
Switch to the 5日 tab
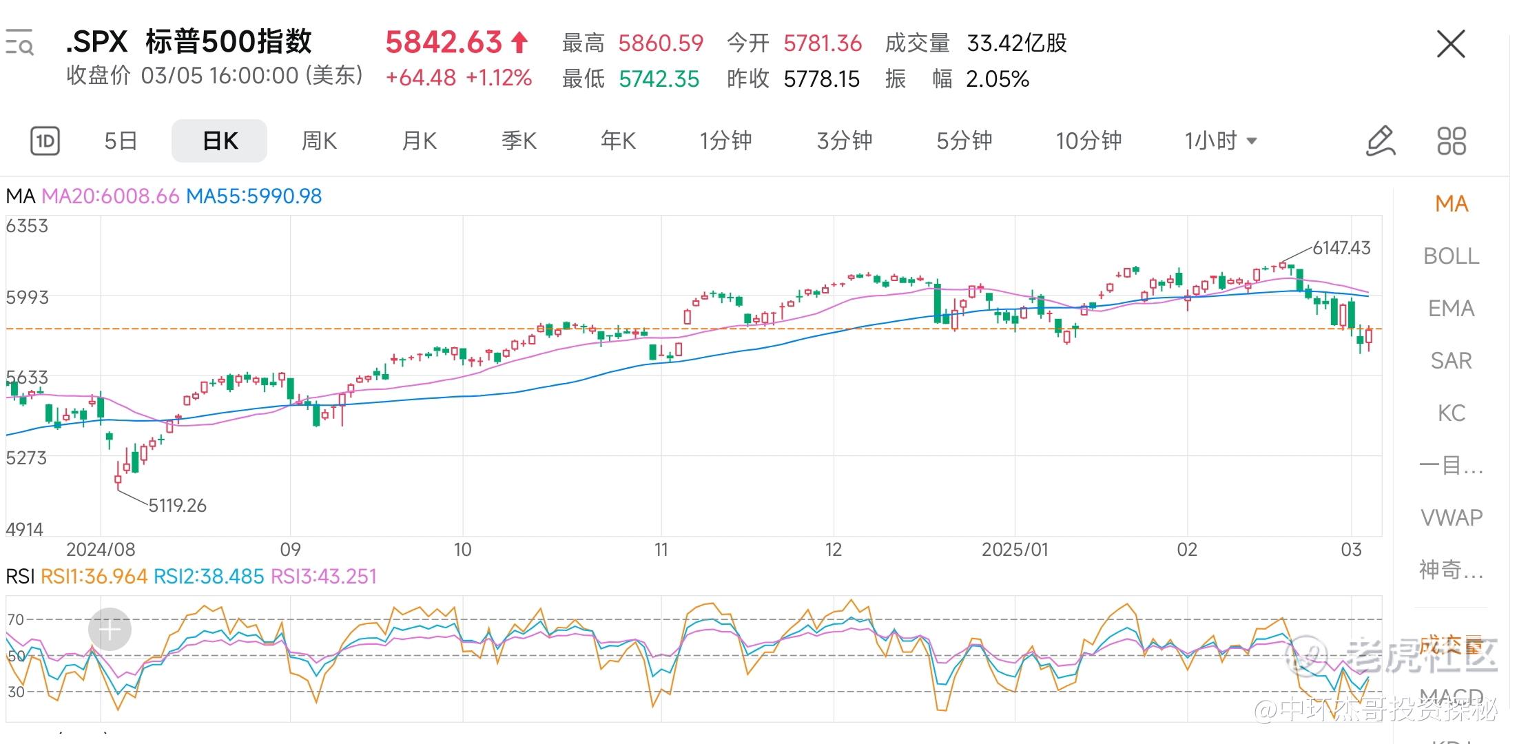121,141
